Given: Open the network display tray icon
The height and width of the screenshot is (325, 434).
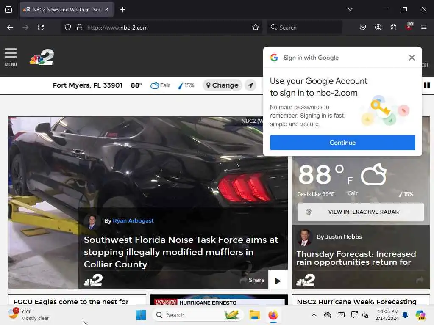Looking at the screenshot, I should coord(354,315).
